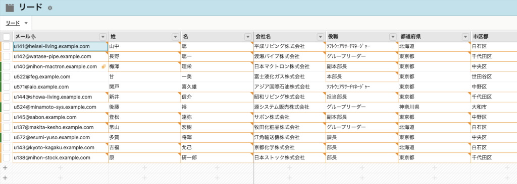Click city cell 世田谷区
Image resolution: width=517 pixels, height=184 pixels.
click(494, 77)
